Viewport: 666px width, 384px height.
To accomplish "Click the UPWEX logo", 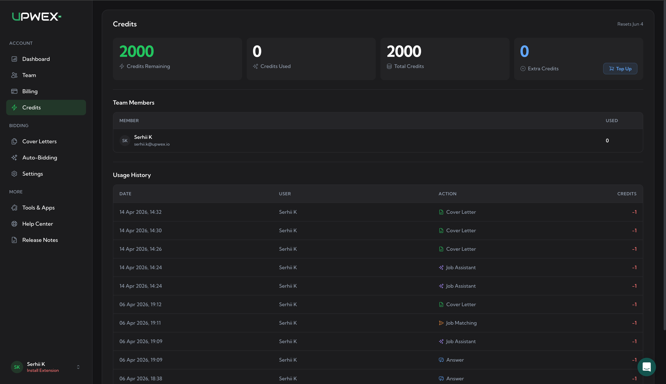I will [37, 17].
